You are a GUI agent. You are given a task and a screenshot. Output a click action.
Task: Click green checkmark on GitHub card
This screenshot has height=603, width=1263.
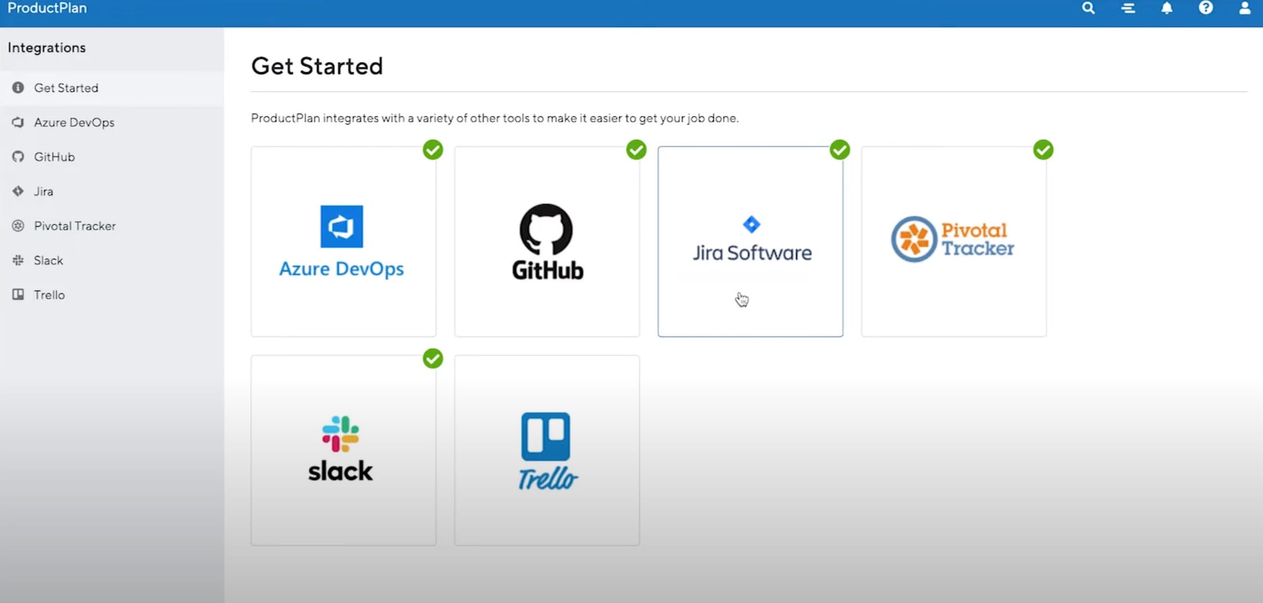coord(636,150)
